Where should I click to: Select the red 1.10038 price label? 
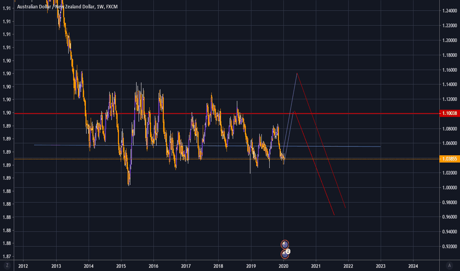[x=449, y=113]
